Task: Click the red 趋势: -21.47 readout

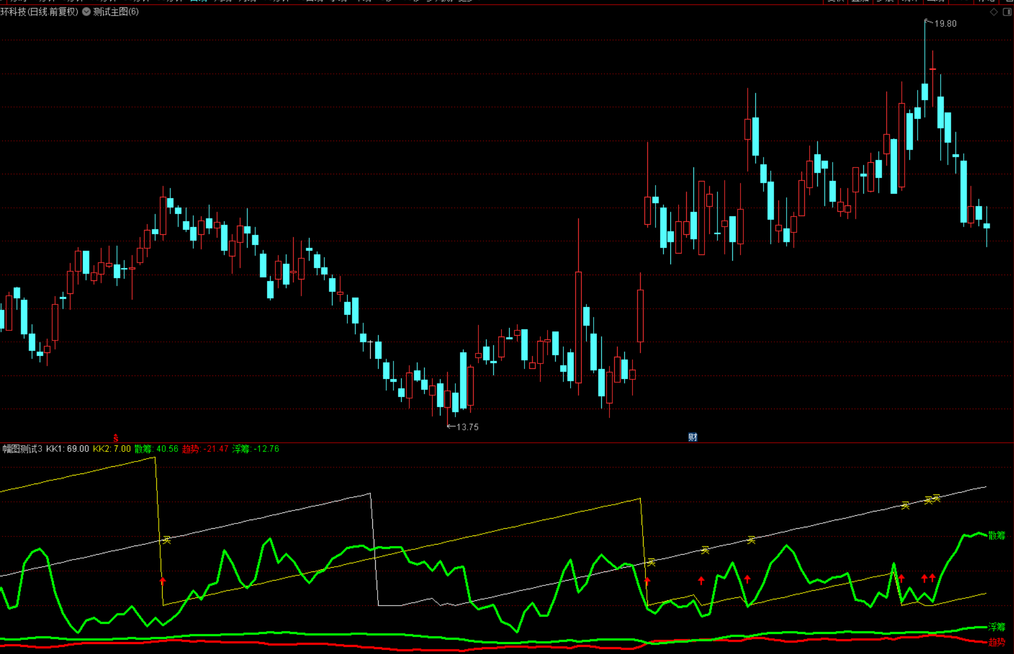Action: 205,449
